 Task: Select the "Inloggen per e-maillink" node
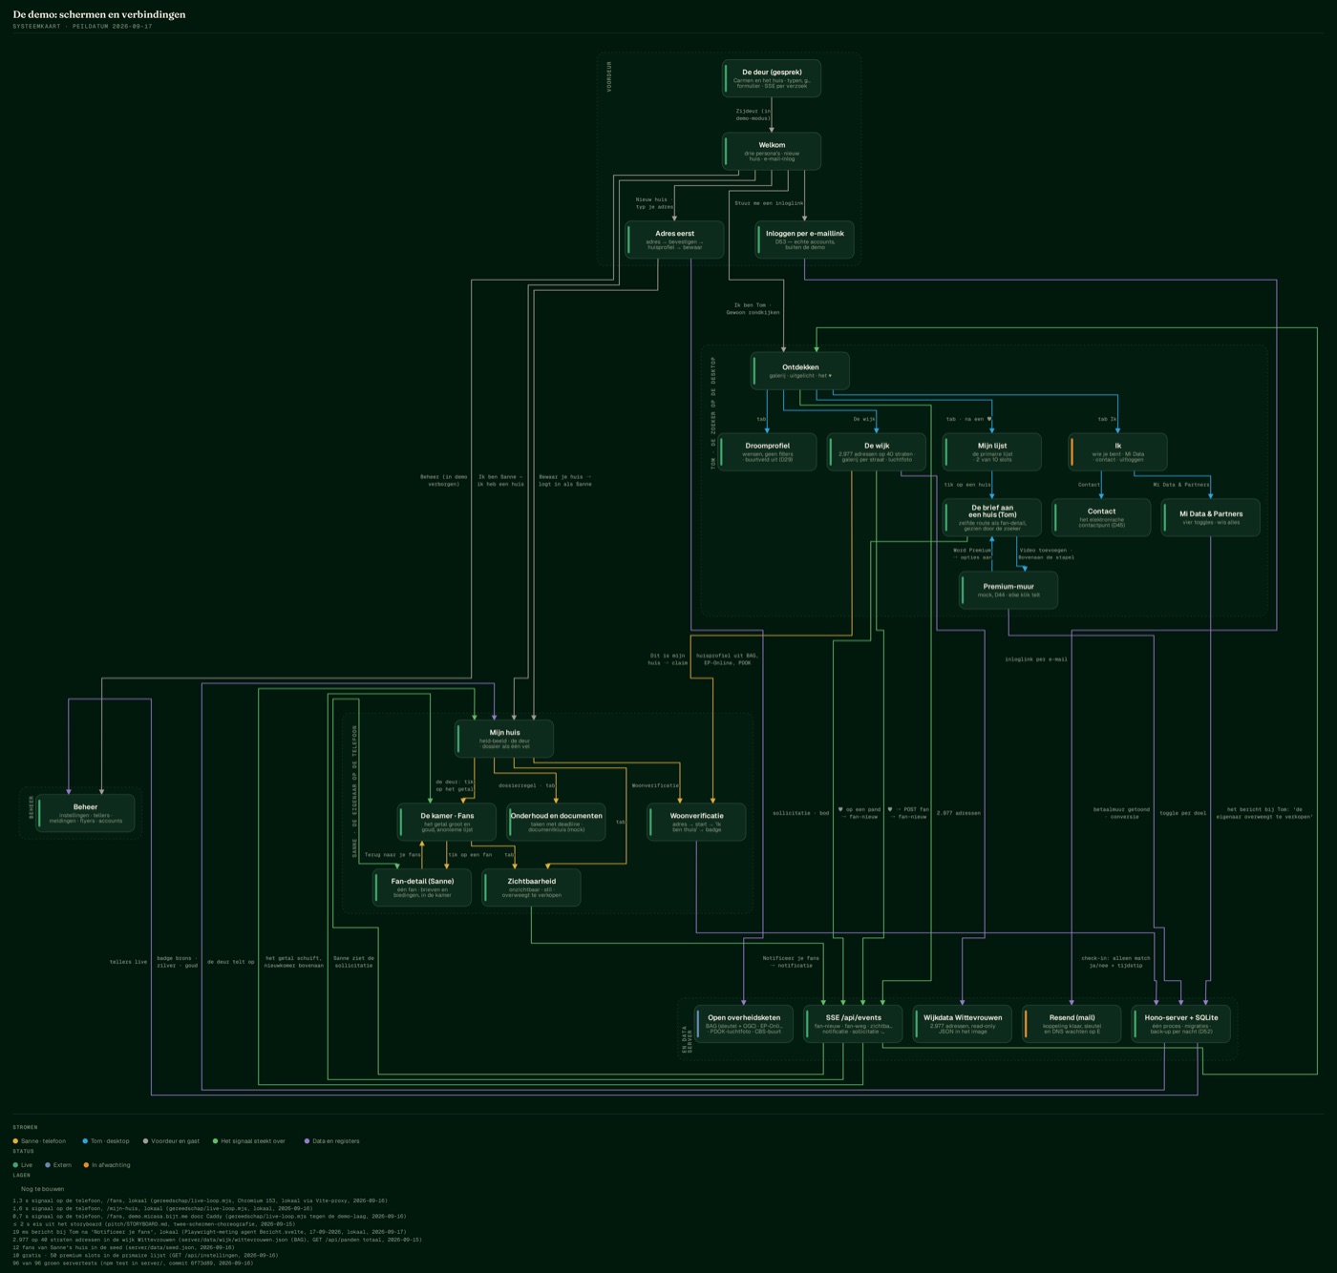804,240
